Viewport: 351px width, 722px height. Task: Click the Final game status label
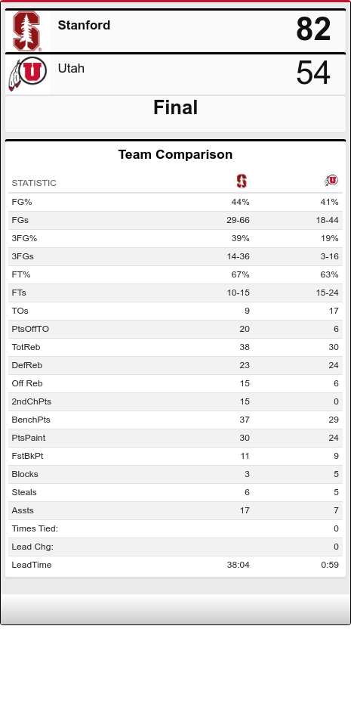click(x=175, y=107)
